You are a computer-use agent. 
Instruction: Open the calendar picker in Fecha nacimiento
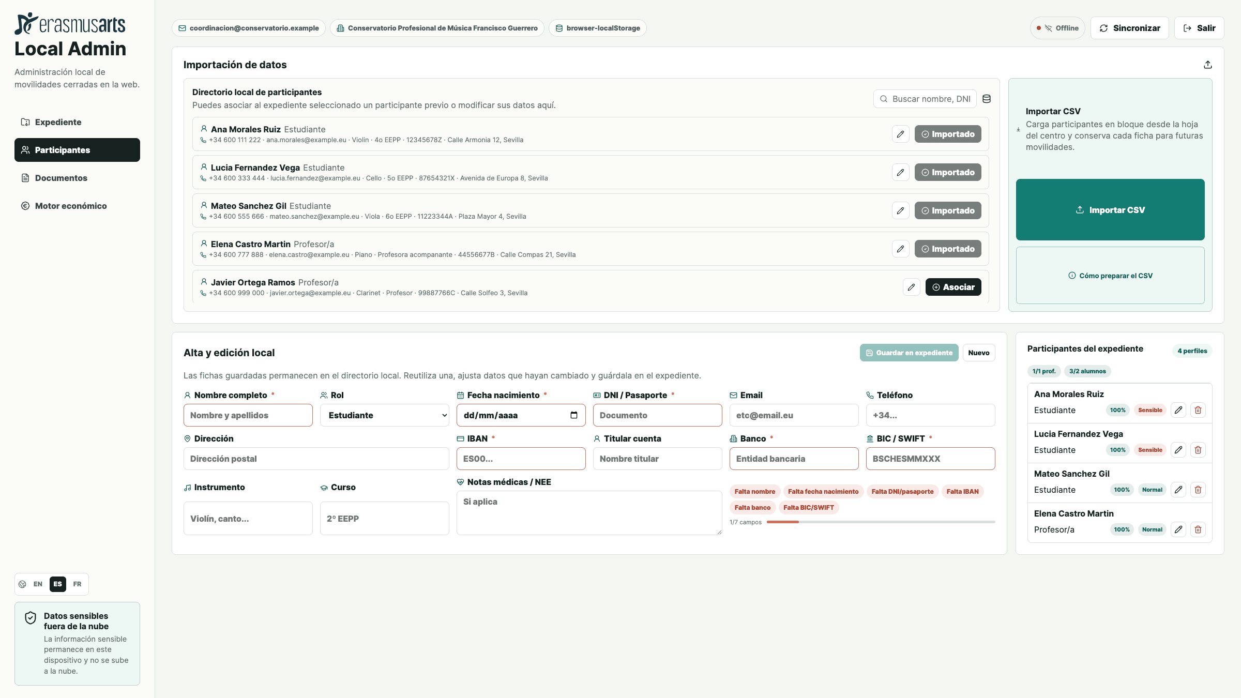point(573,415)
